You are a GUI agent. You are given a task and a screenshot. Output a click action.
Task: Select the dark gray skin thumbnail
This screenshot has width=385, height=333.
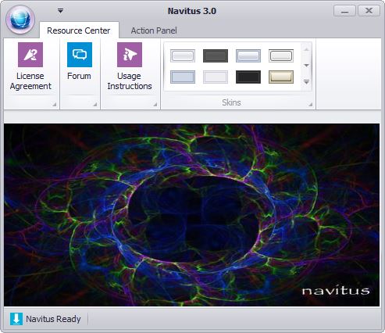click(x=216, y=55)
